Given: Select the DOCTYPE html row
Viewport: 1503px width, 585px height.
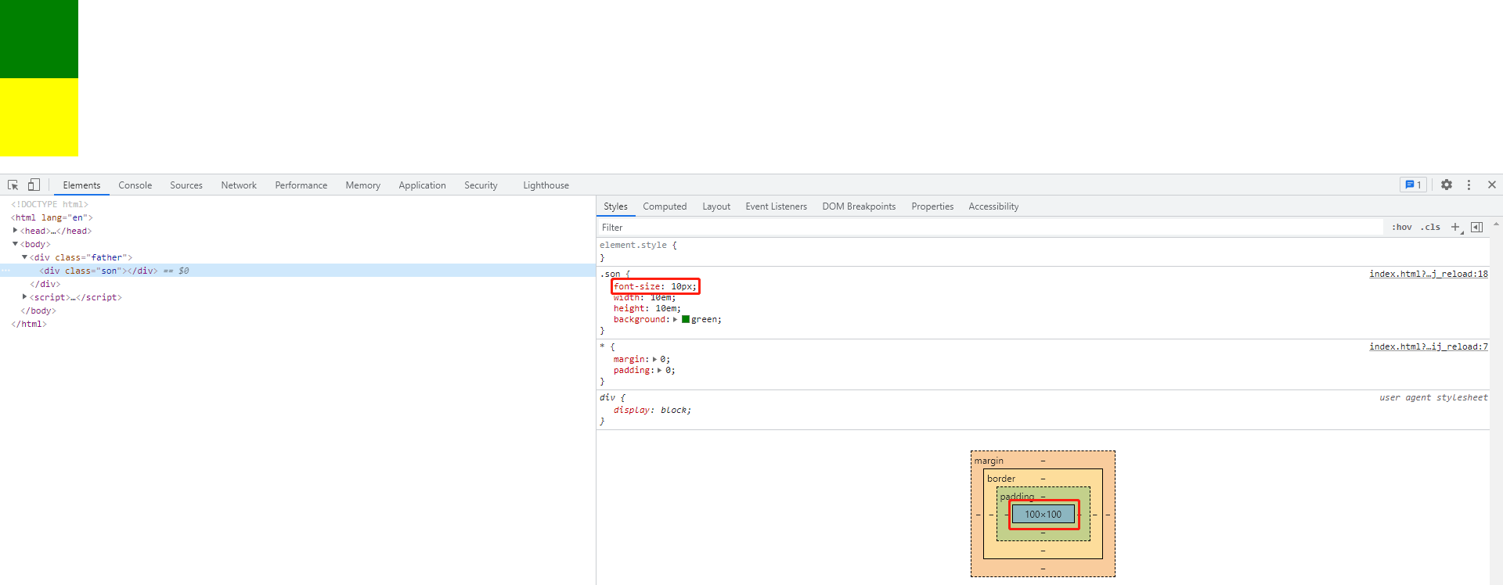Looking at the screenshot, I should click(49, 204).
